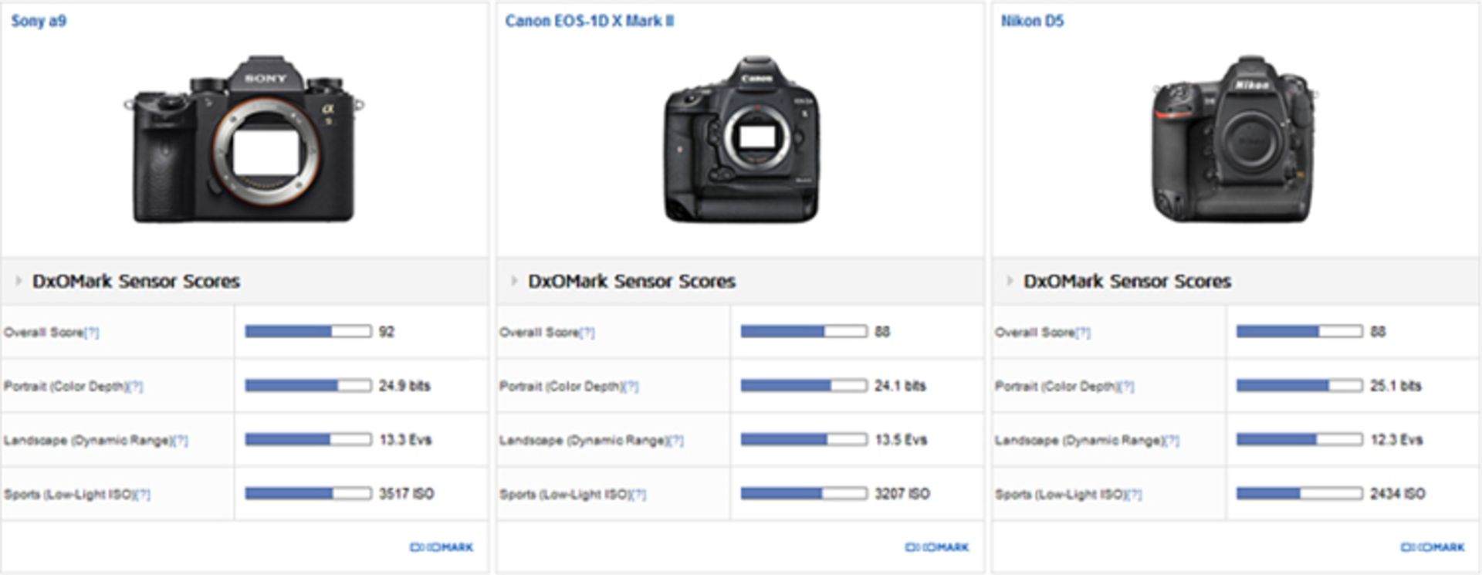Click the DxOMark logo under Sony a9
1482x575 pixels.
point(442,547)
